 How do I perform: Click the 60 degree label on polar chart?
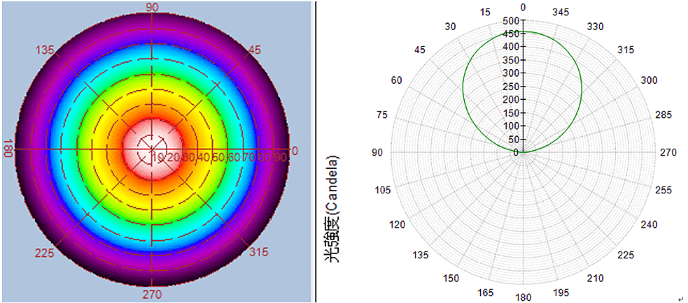(x=397, y=80)
